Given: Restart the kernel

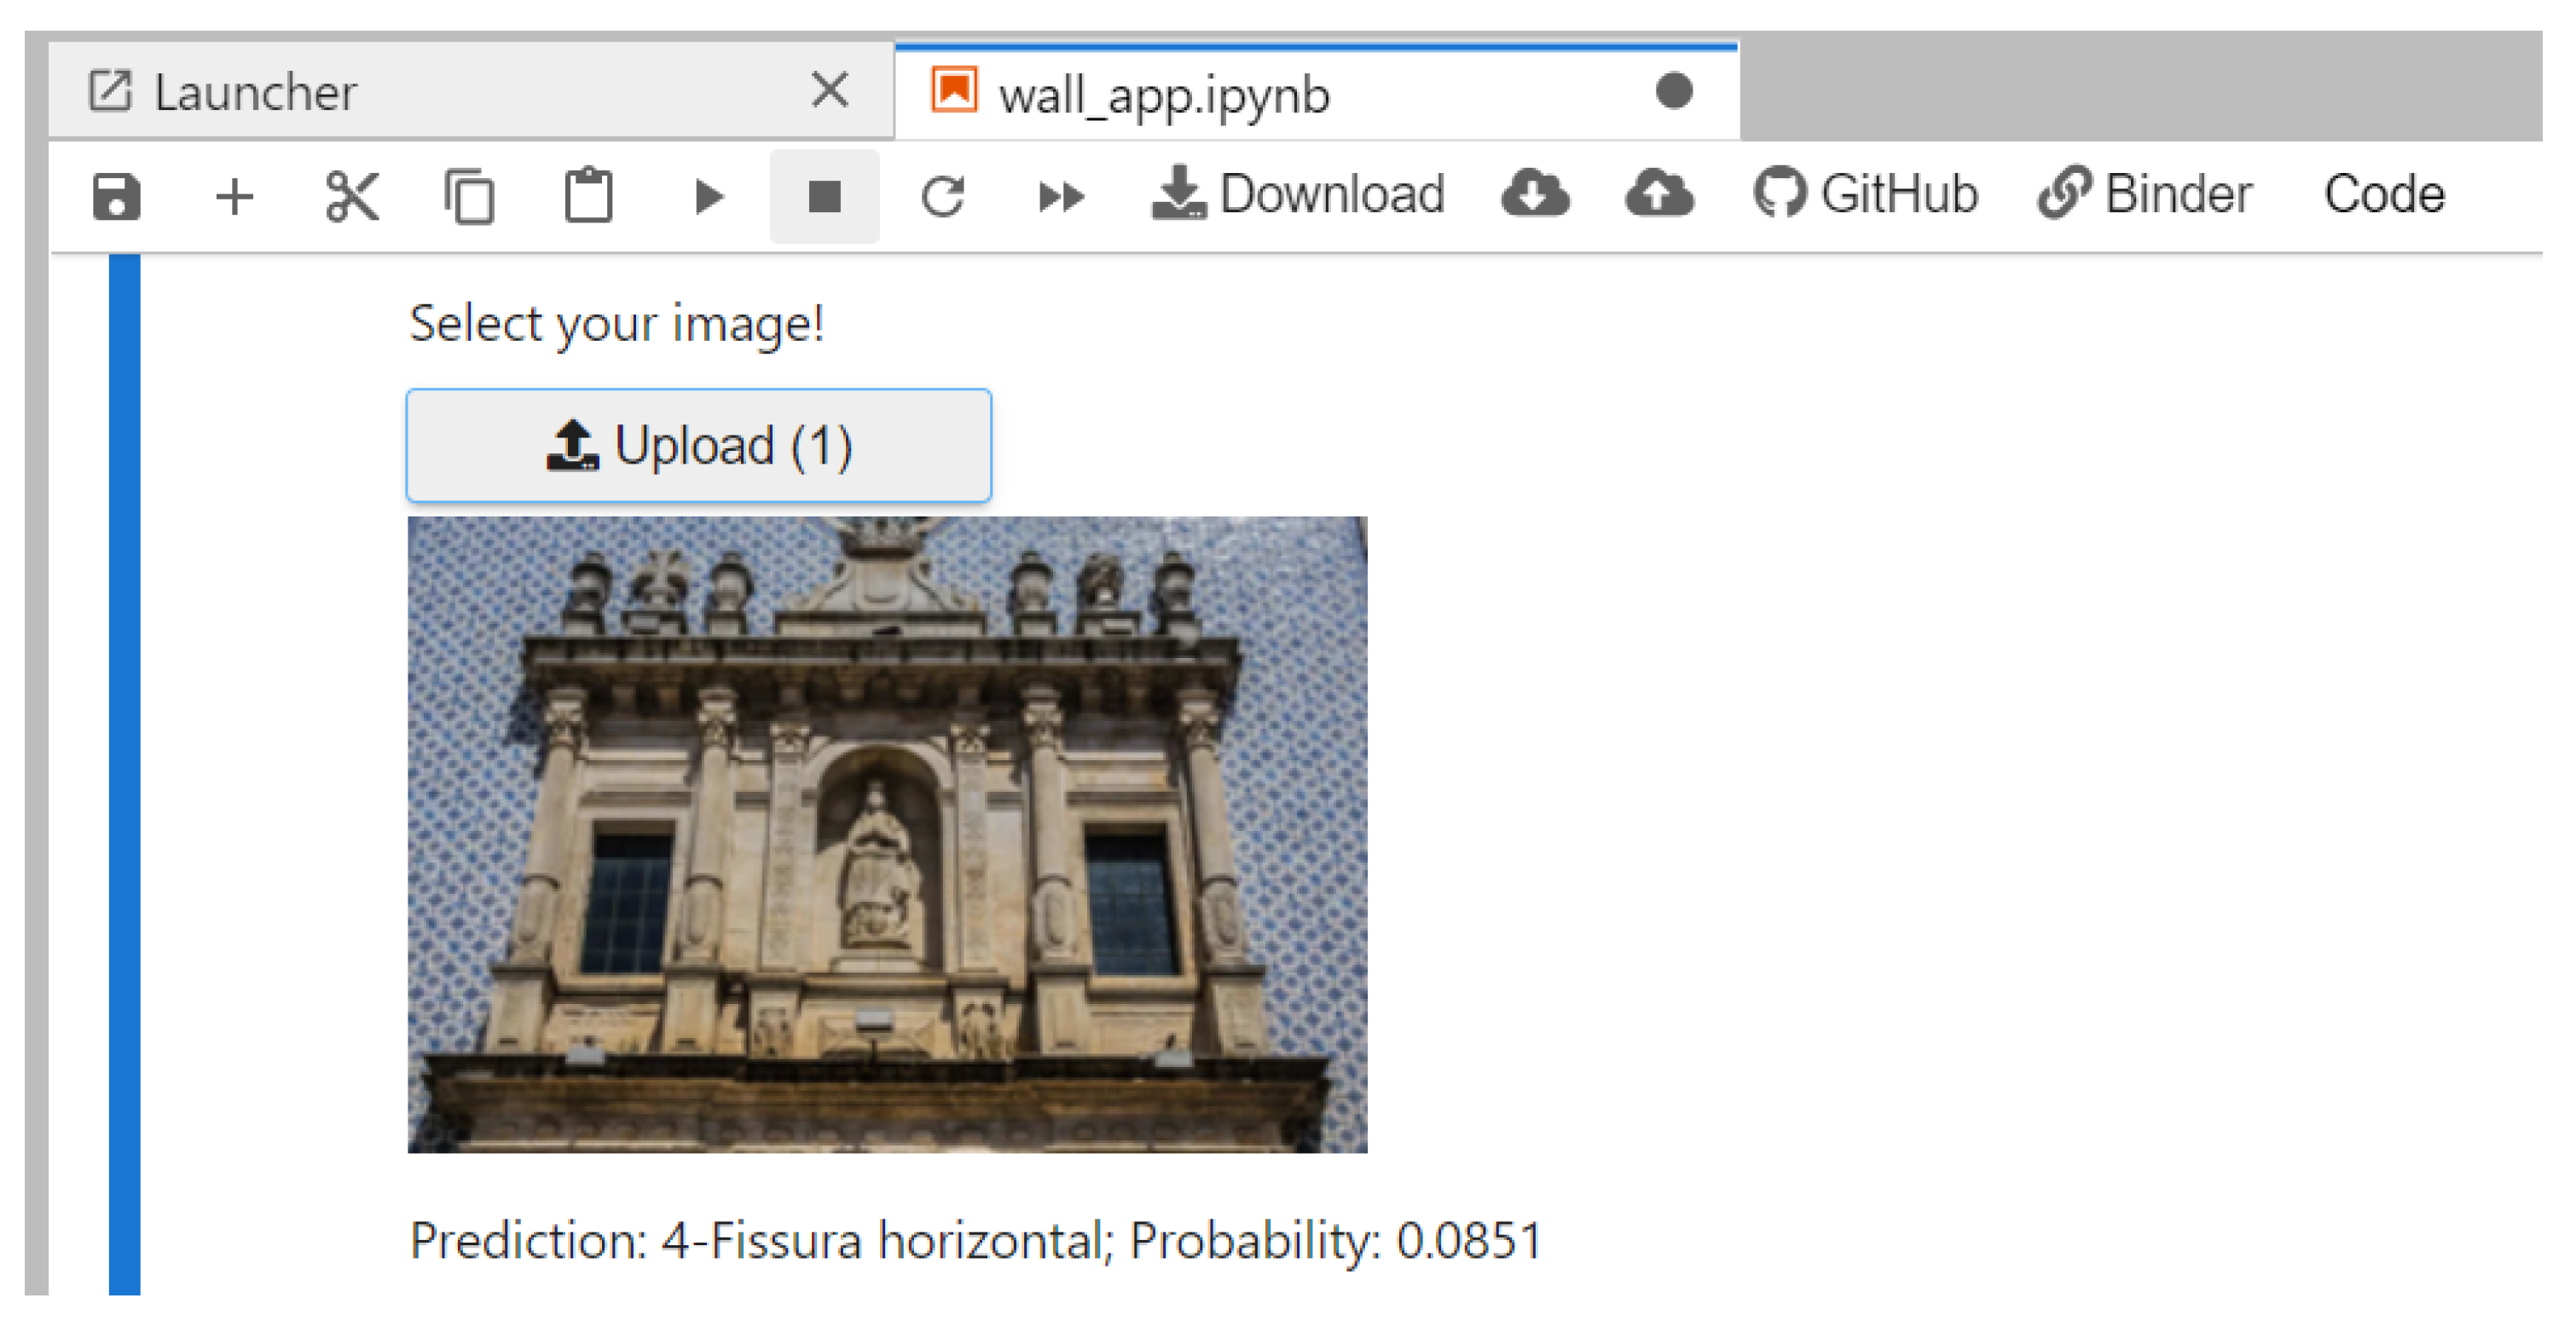Looking at the screenshot, I should (942, 196).
